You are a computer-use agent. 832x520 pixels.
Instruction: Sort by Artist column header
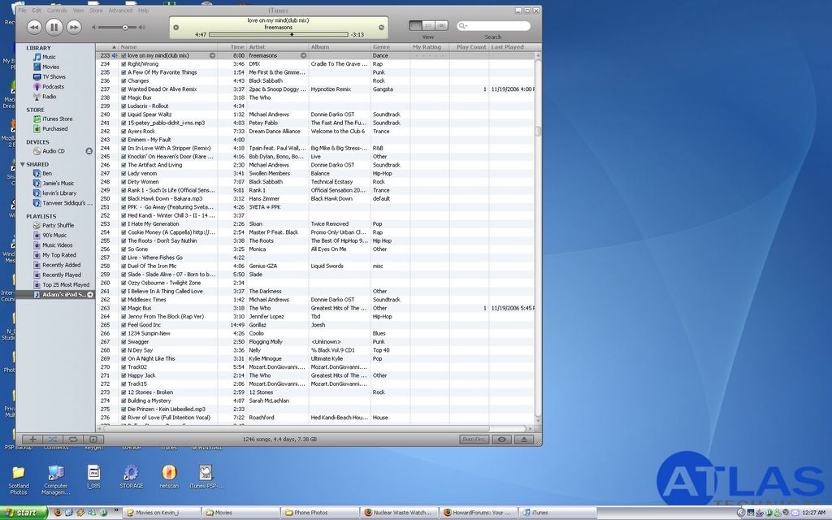[x=278, y=46]
